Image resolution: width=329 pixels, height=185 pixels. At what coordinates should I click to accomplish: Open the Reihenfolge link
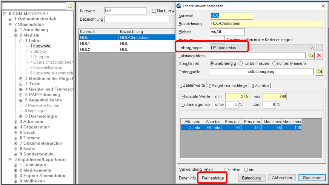[x=213, y=178]
